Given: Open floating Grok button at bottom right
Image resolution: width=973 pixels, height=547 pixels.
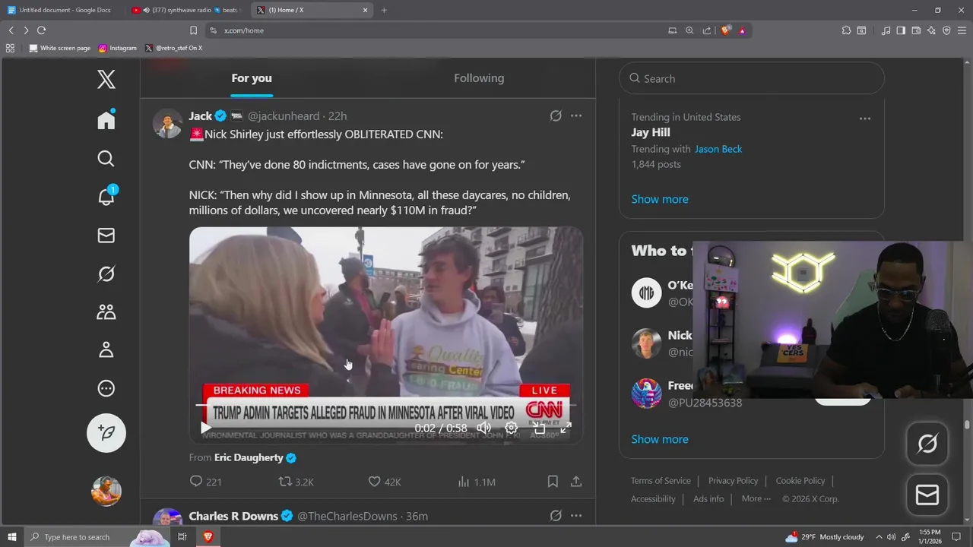Looking at the screenshot, I should pos(927,444).
